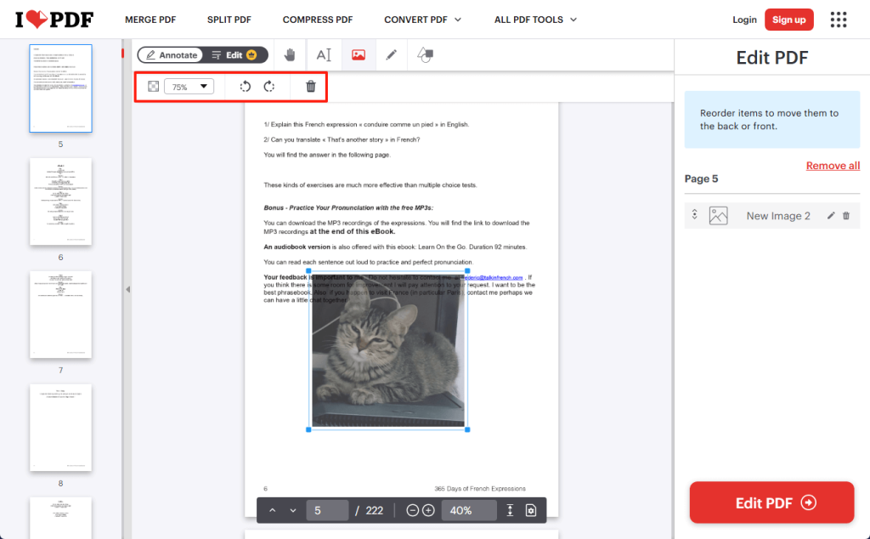Select the add text tool
The width and height of the screenshot is (870, 539).
click(324, 54)
